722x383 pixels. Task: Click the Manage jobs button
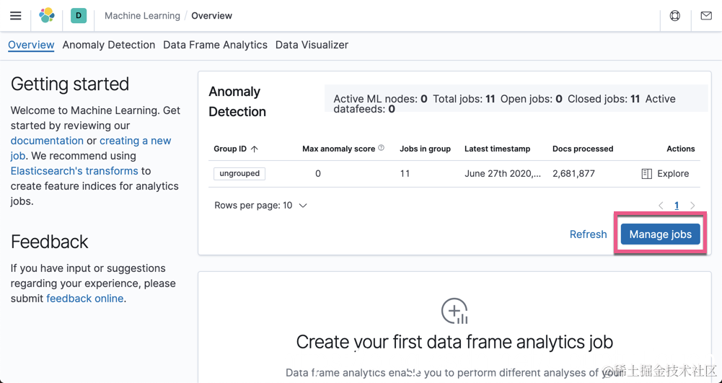tap(660, 234)
